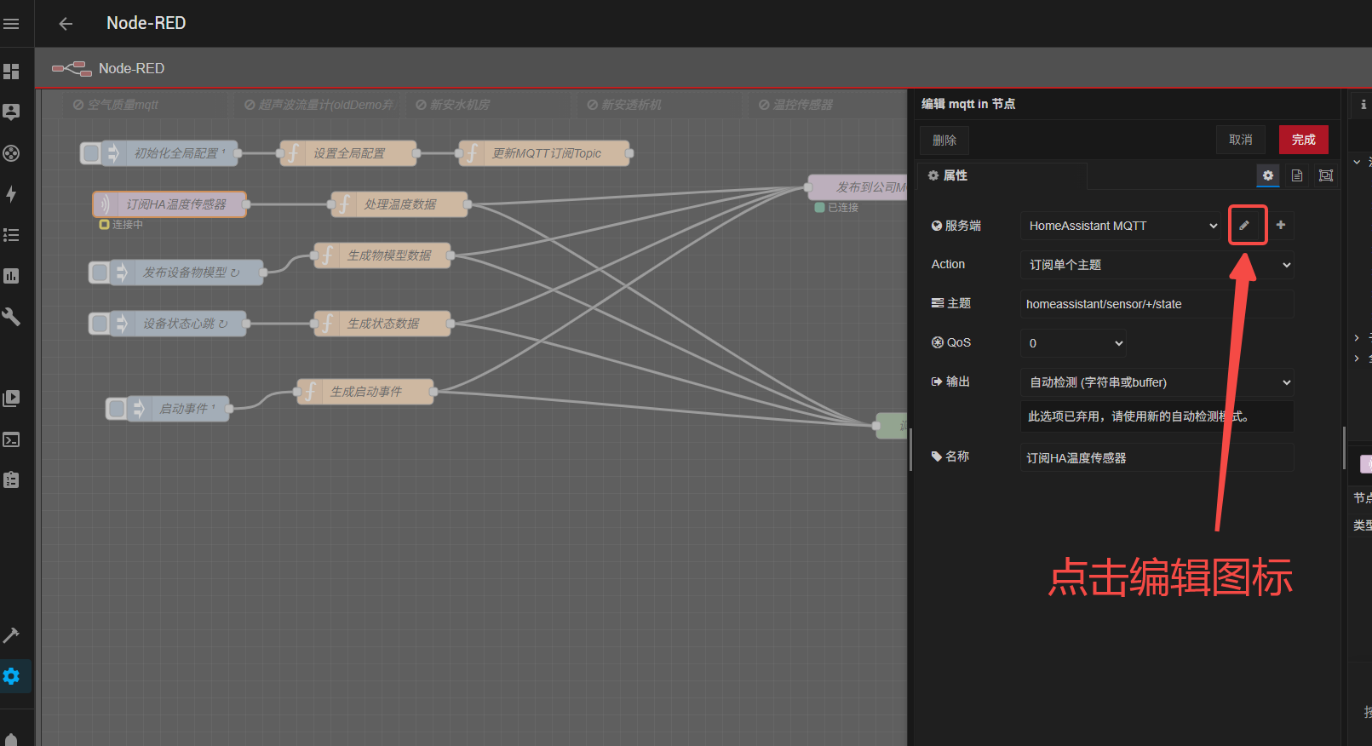Open node appearance settings tab
1372x746 pixels.
coord(1325,175)
